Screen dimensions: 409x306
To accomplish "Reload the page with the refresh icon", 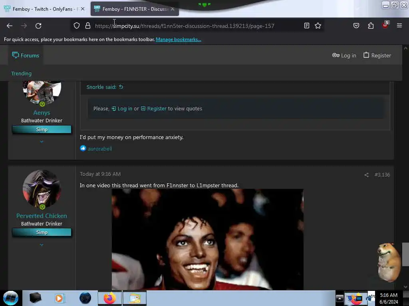I will coord(38,26).
